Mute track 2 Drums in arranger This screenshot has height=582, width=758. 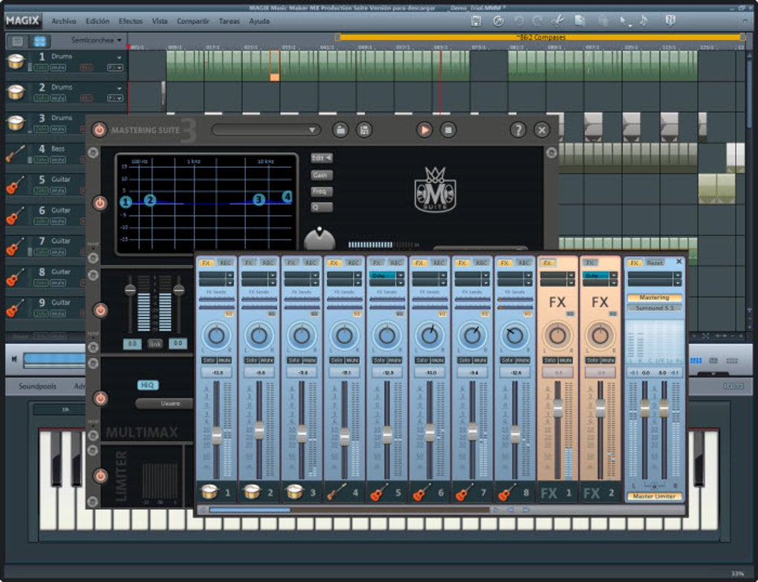[x=58, y=99]
